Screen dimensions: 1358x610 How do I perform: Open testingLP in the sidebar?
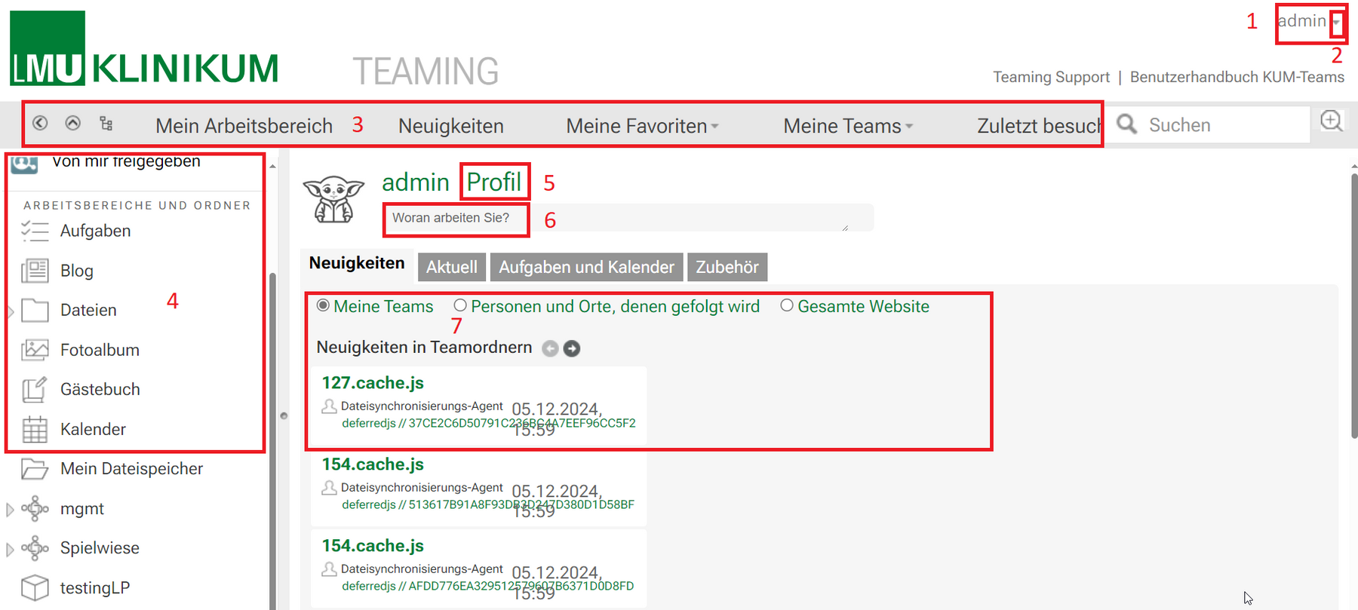(x=95, y=588)
